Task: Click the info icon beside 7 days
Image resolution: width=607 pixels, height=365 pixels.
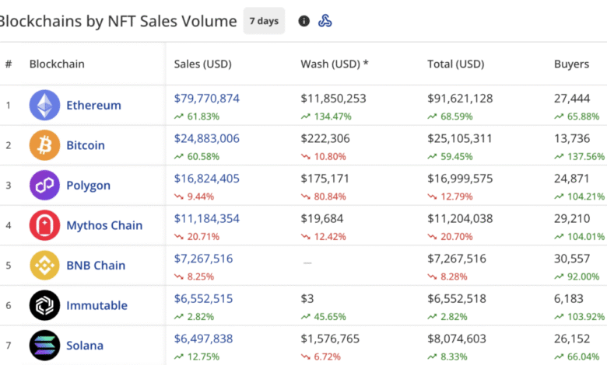Action: pos(303,21)
